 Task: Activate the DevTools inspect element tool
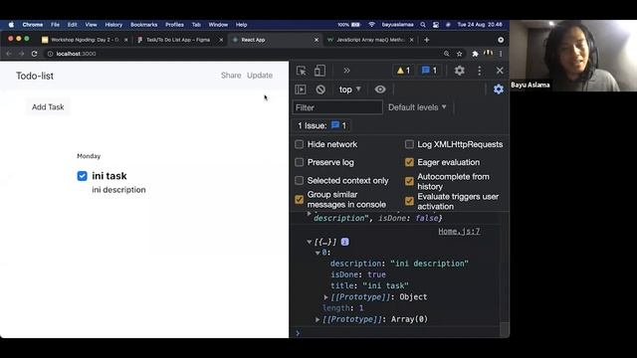[301, 71]
